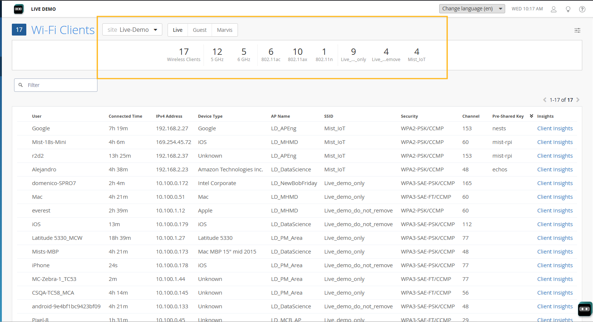The height and width of the screenshot is (322, 593).
Task: Open the user account profile icon
Action: point(553,9)
